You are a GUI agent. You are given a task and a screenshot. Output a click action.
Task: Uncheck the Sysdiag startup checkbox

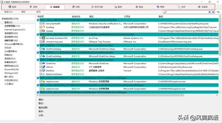coord(41,27)
